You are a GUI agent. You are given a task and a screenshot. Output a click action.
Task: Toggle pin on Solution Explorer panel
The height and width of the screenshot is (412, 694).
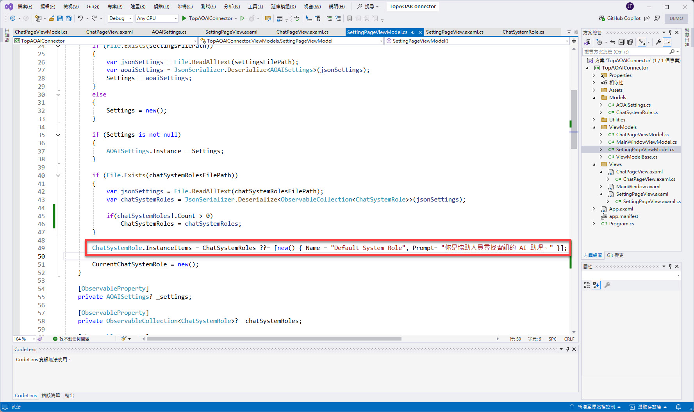[x=670, y=32]
